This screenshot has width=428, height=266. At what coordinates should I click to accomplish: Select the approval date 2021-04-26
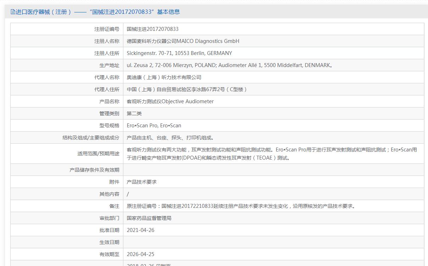point(140,230)
